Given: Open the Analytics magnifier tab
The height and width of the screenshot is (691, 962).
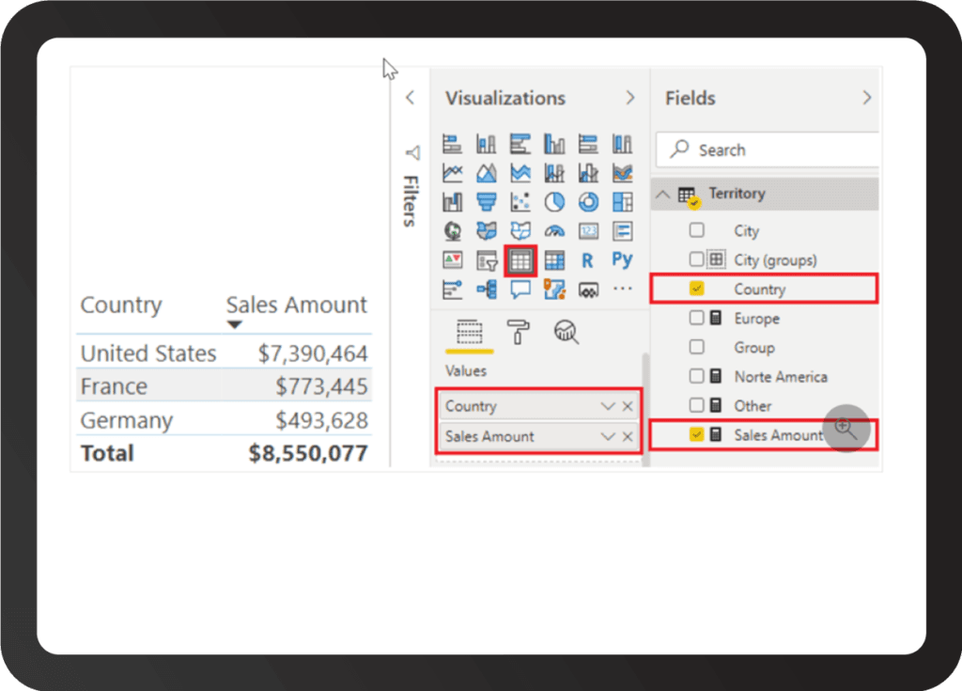Looking at the screenshot, I should [x=566, y=331].
